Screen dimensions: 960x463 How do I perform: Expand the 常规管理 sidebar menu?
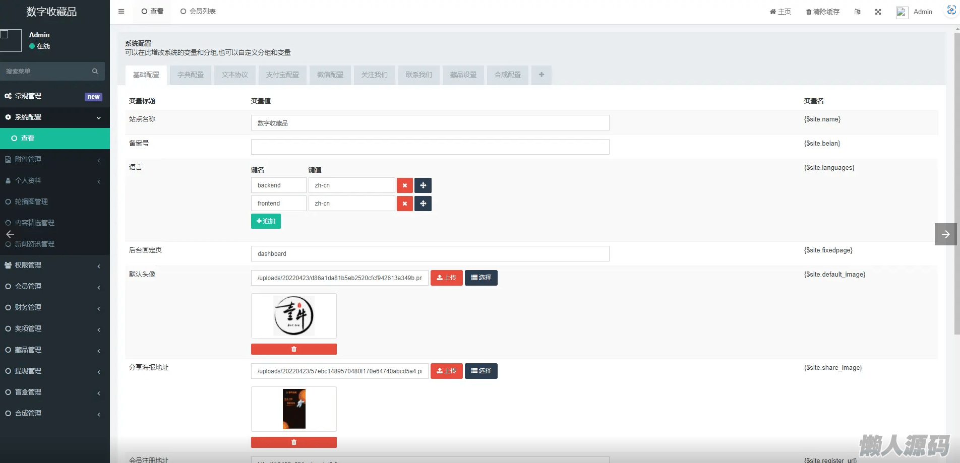pyautogui.click(x=55, y=96)
